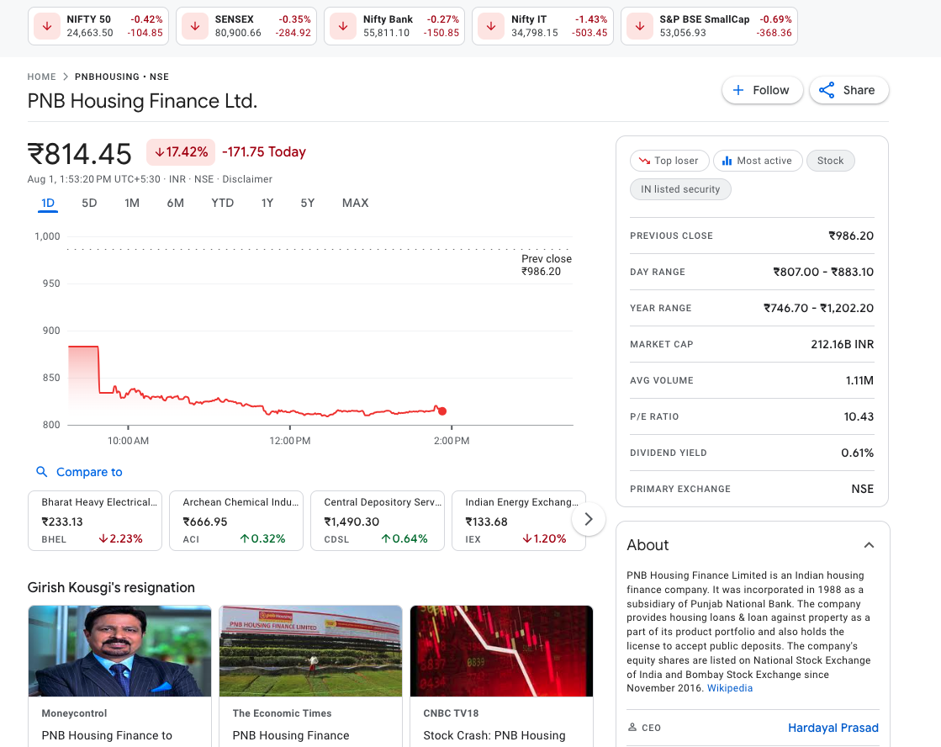The image size is (941, 747).
Task: Click the Stock tag chip
Action: coord(831,161)
